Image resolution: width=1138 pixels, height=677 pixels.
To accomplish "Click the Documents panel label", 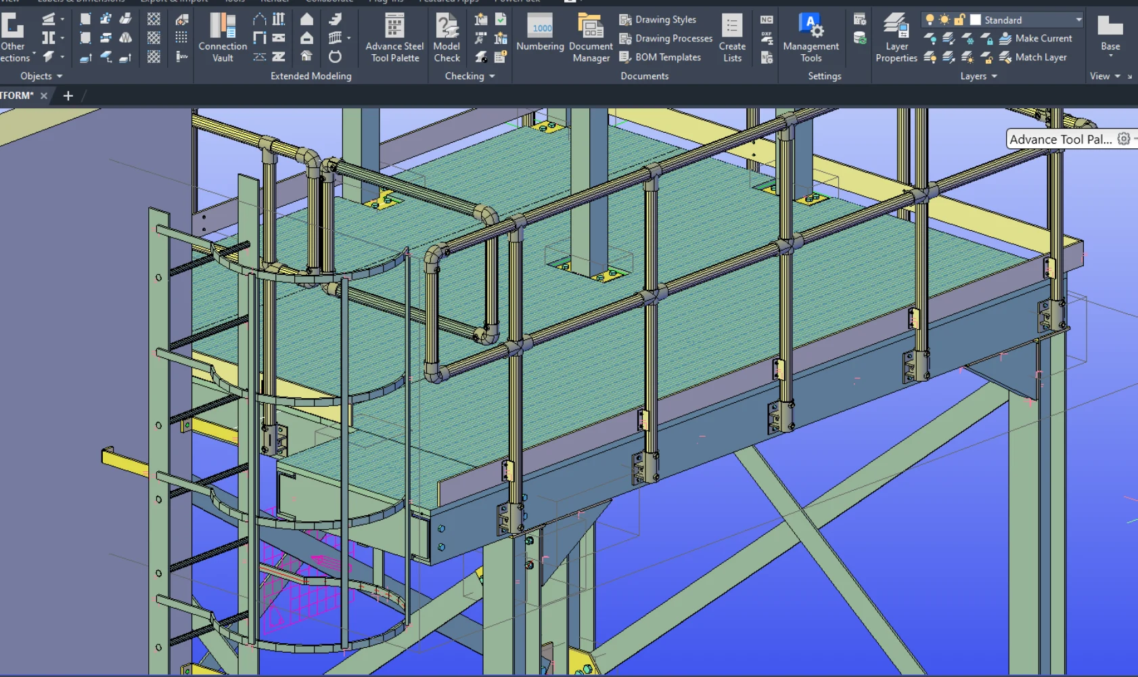I will point(645,76).
